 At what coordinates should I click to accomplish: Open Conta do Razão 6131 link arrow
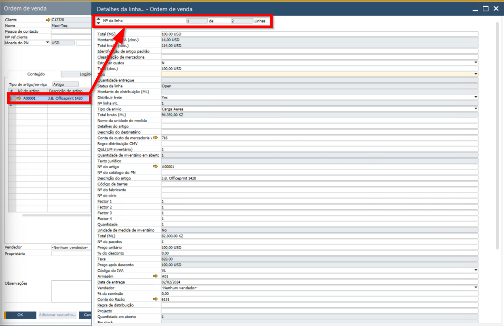155,299
